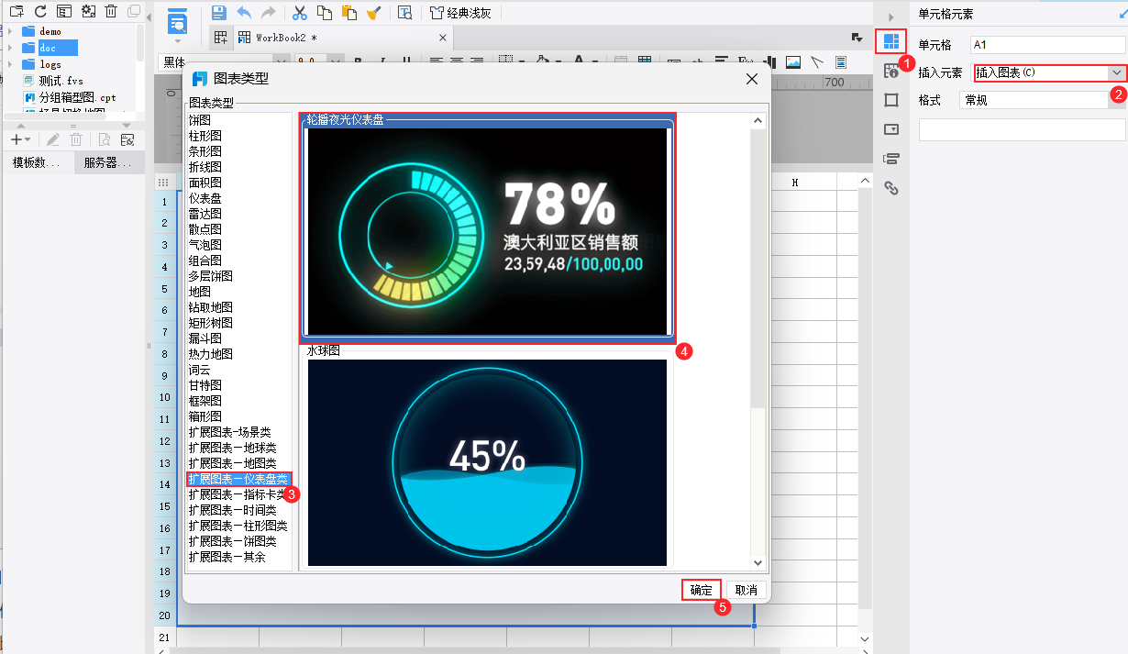Image resolution: width=1128 pixels, height=654 pixels.
Task: Open the condition attributes panel icon
Action: point(890,159)
